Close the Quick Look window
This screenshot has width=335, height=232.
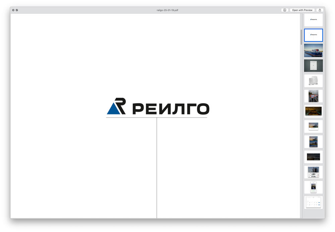click(13, 10)
